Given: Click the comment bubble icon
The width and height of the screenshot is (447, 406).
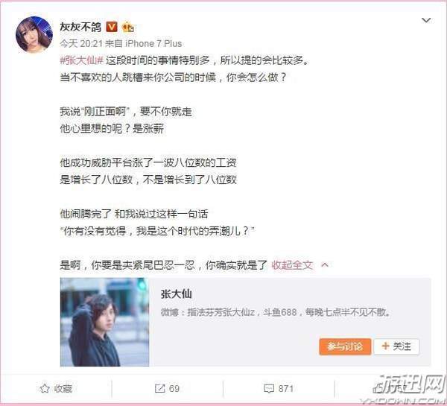Looking at the screenshot, I should 269,389.
